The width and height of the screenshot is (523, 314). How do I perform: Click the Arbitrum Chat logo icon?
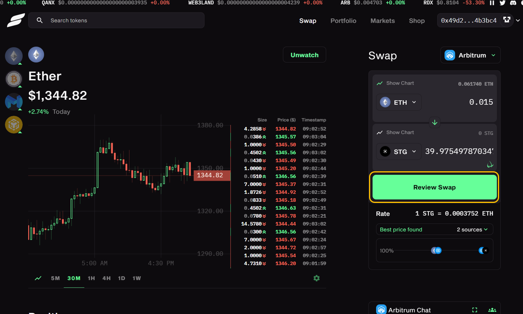coord(381,310)
